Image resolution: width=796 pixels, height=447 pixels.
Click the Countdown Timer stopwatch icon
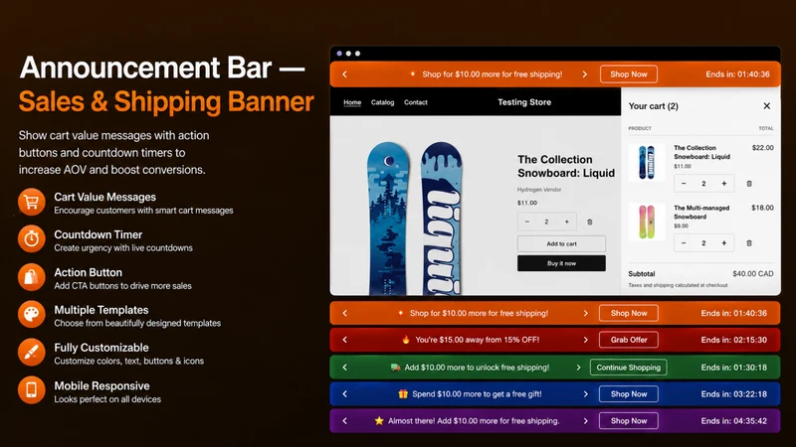click(x=32, y=238)
